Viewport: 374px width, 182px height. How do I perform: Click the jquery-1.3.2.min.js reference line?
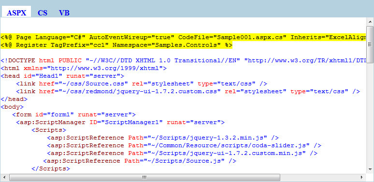coord(163,138)
